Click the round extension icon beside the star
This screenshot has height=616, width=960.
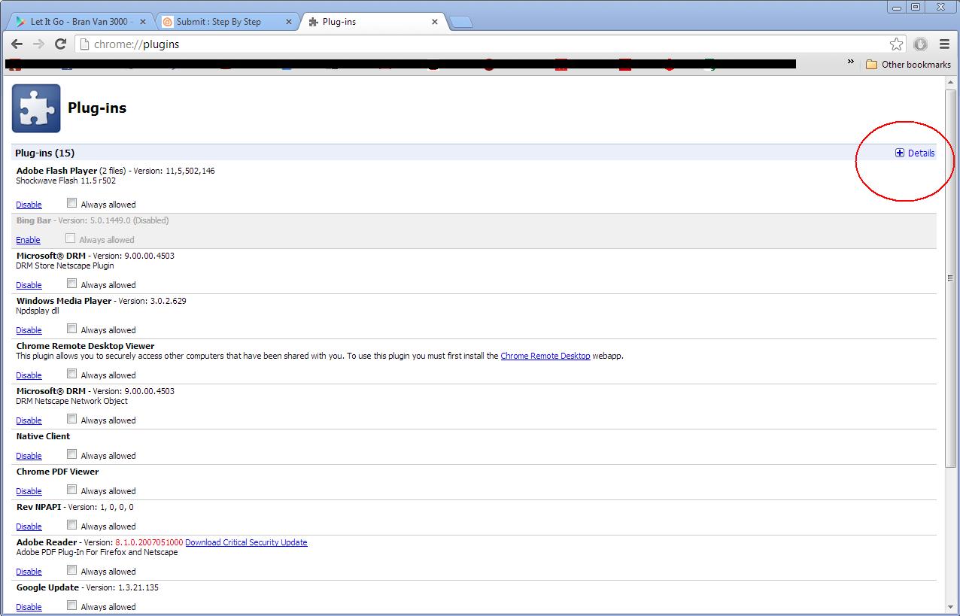tap(920, 44)
